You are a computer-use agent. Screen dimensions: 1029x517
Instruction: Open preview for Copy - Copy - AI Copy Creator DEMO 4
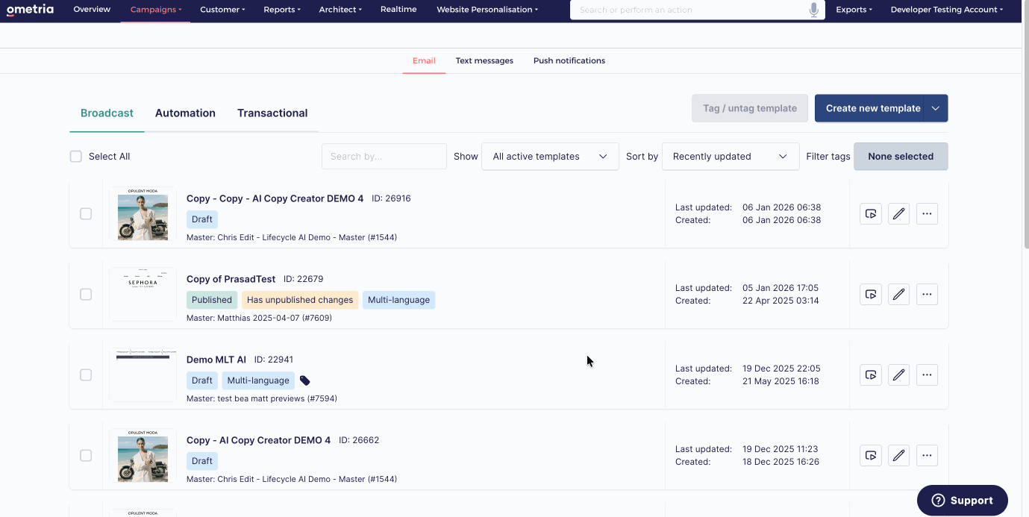871,213
